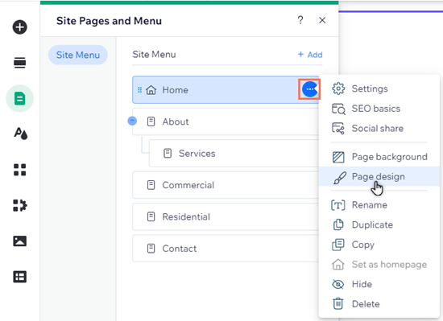Click the page icon beside About
The width and height of the screenshot is (443, 321).
point(151,121)
